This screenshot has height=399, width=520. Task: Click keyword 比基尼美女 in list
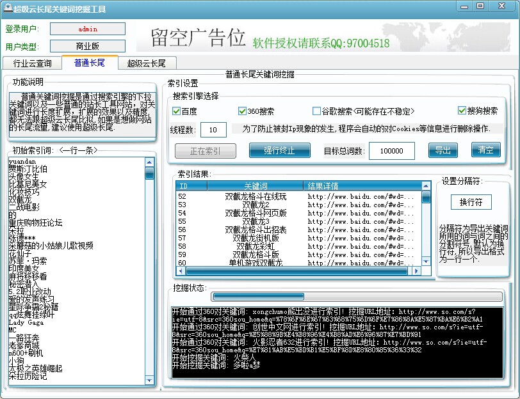28,184
